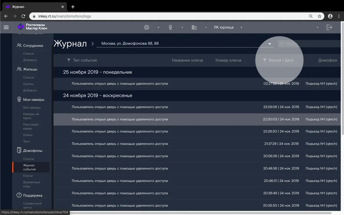Select ЛК юрлица in the header
Viewport: 344px width, 215px height.
point(224,27)
